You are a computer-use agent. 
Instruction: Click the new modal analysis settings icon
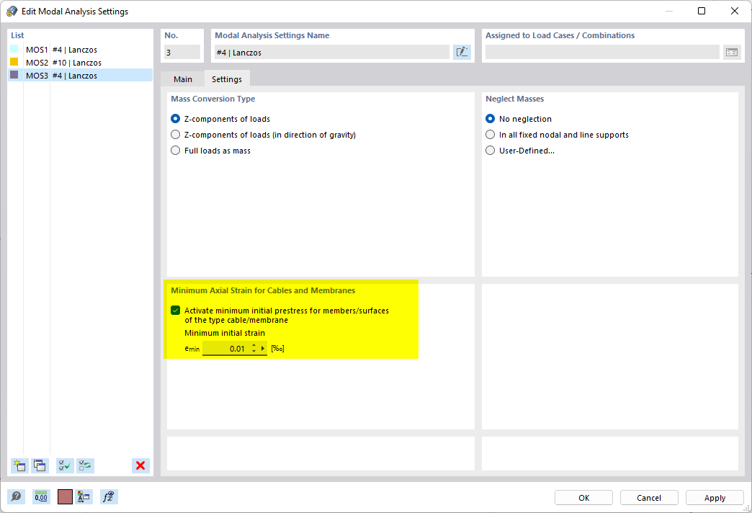(x=19, y=465)
